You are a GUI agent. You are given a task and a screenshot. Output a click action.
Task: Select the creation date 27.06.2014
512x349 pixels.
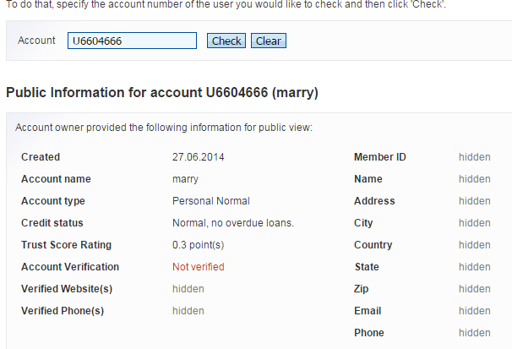tap(199, 157)
